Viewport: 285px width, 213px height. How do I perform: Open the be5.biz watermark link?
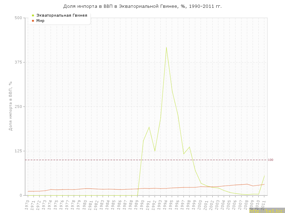(267, 211)
